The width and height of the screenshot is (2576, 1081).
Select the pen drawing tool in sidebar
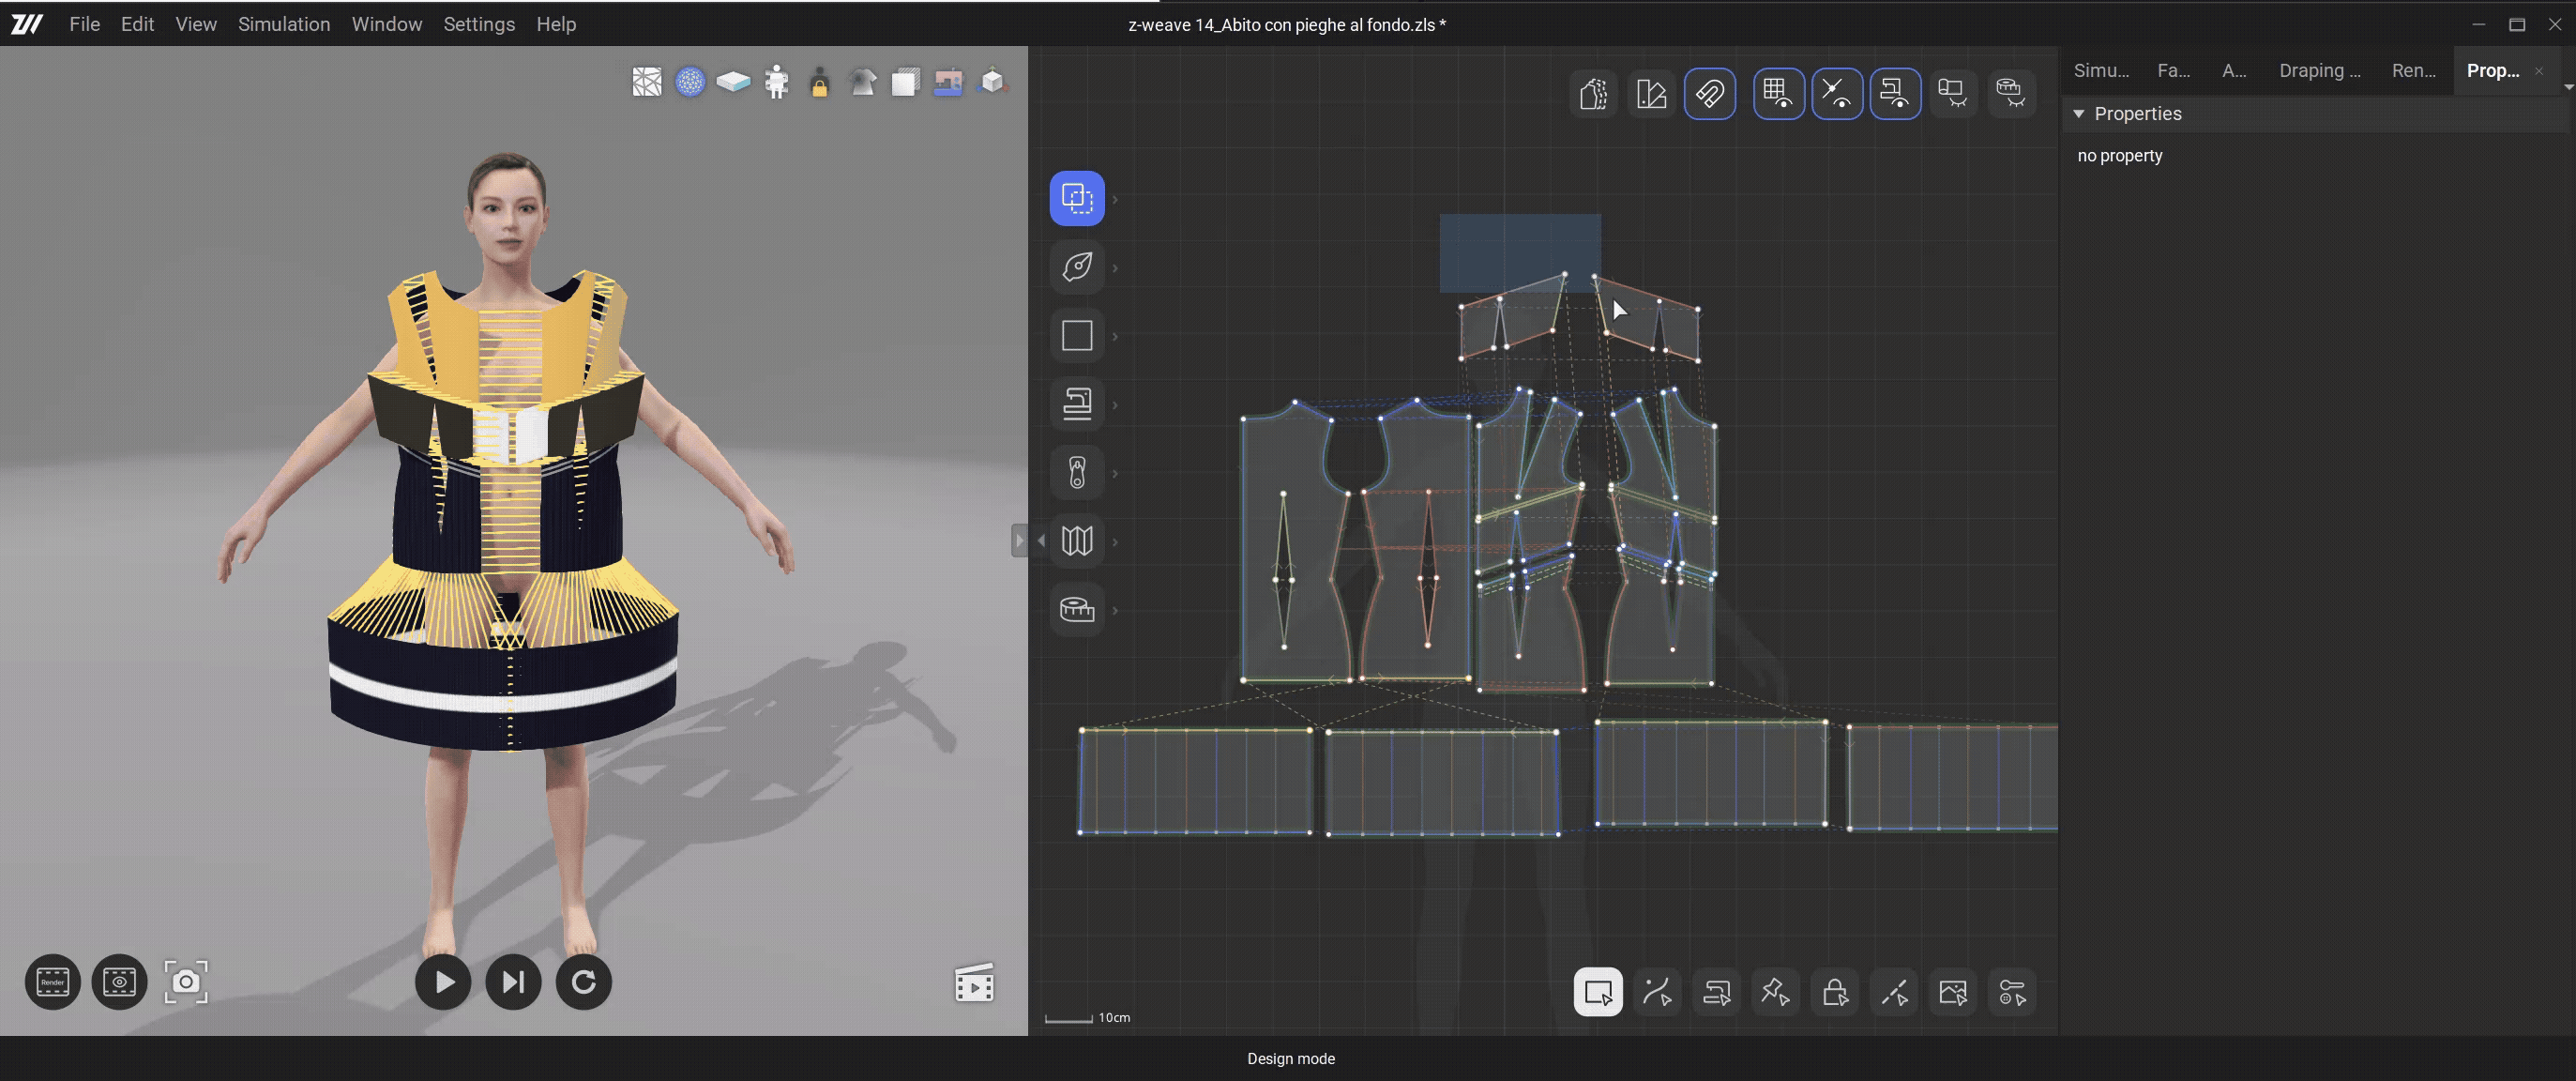point(1076,267)
